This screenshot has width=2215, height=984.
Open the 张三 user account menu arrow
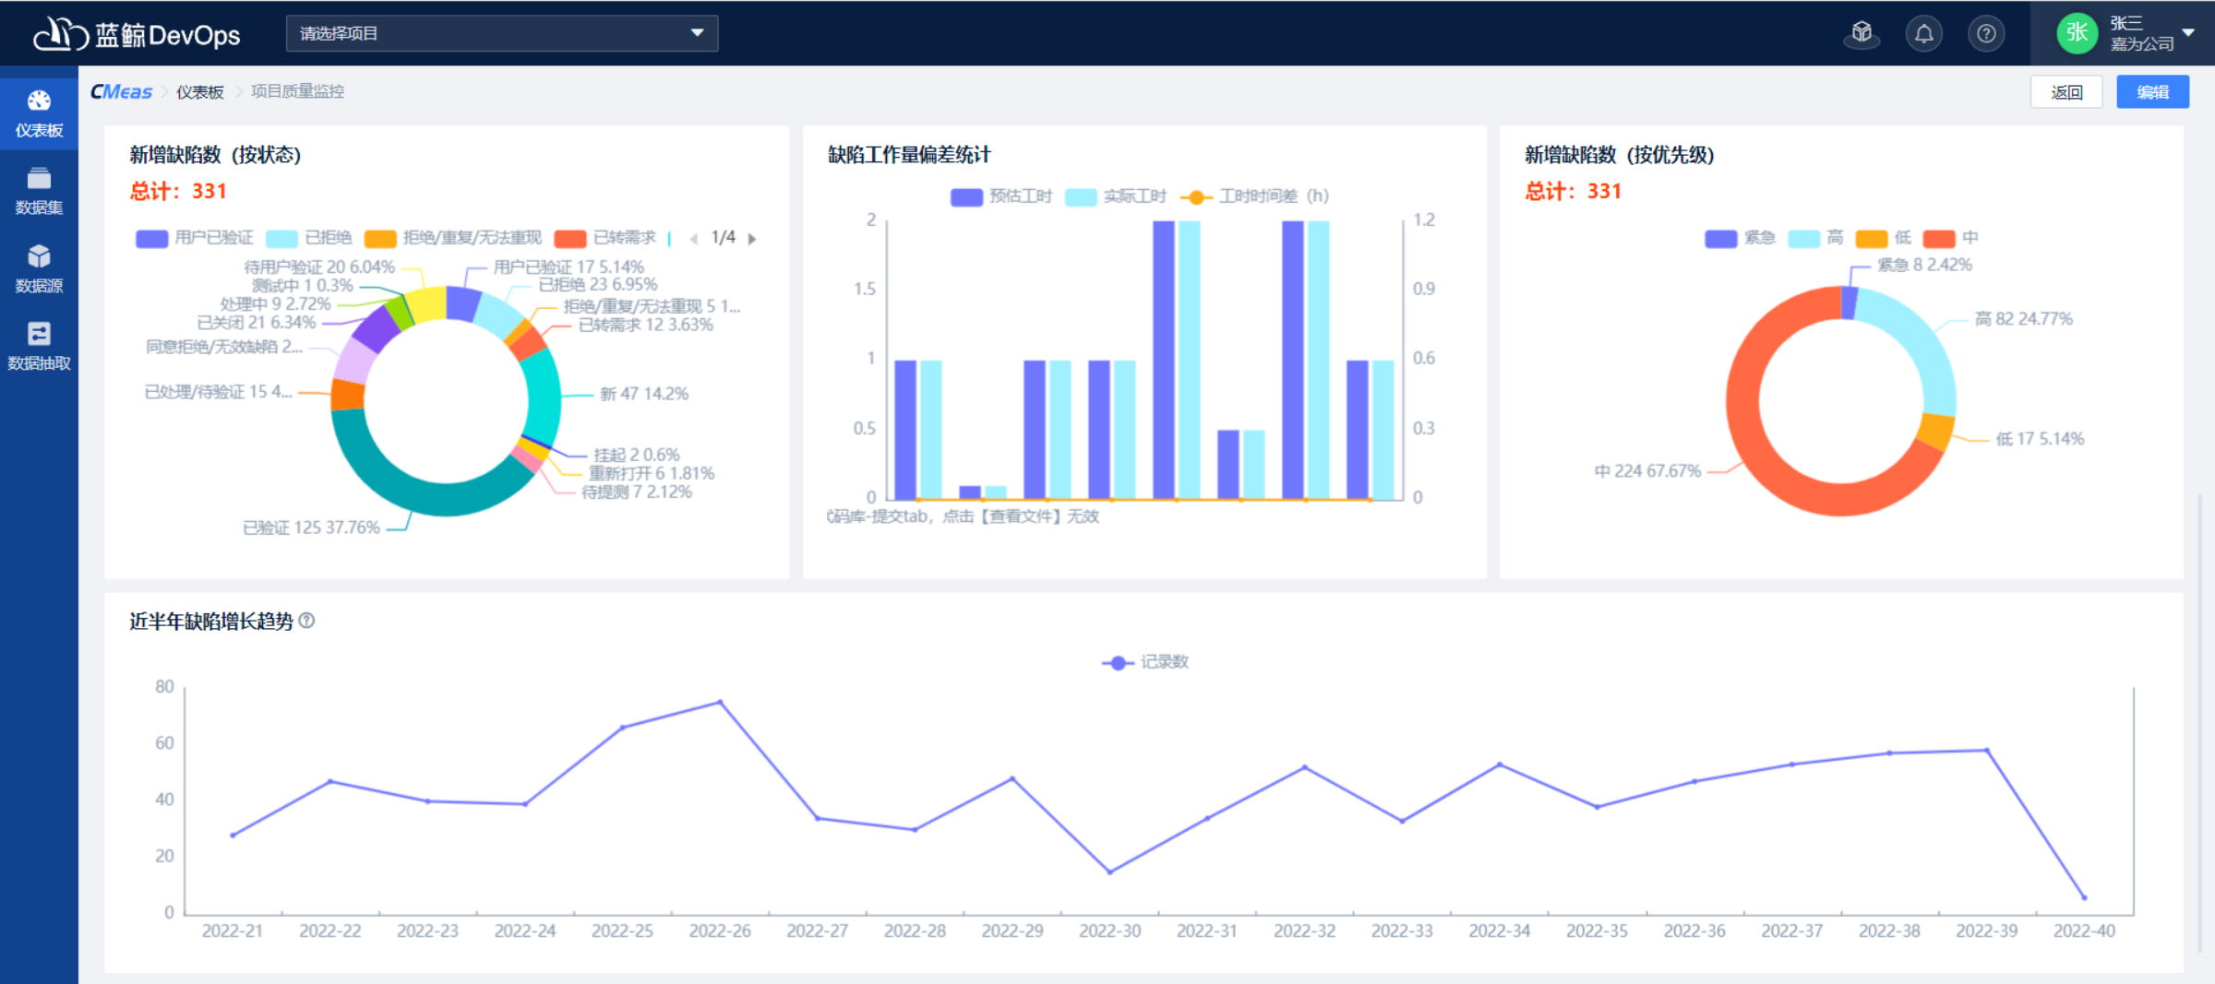[x=2188, y=33]
